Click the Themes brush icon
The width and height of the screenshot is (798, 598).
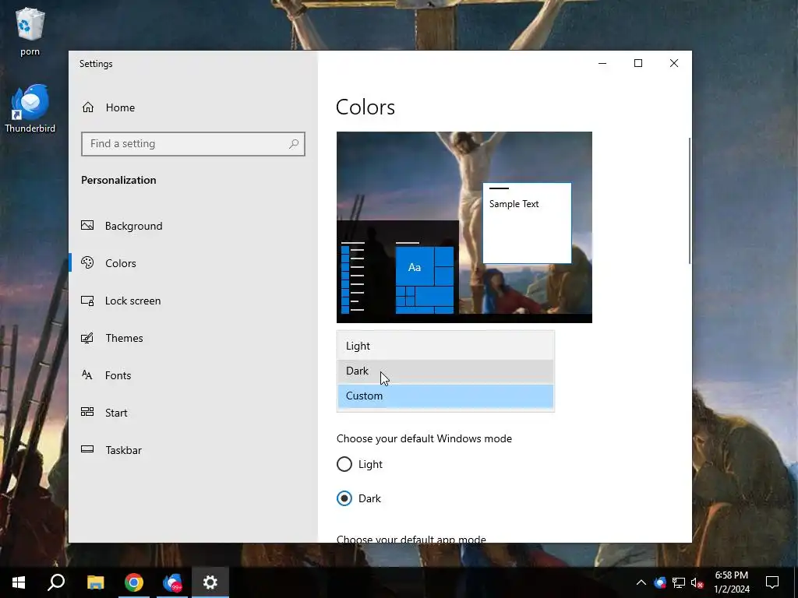point(87,338)
